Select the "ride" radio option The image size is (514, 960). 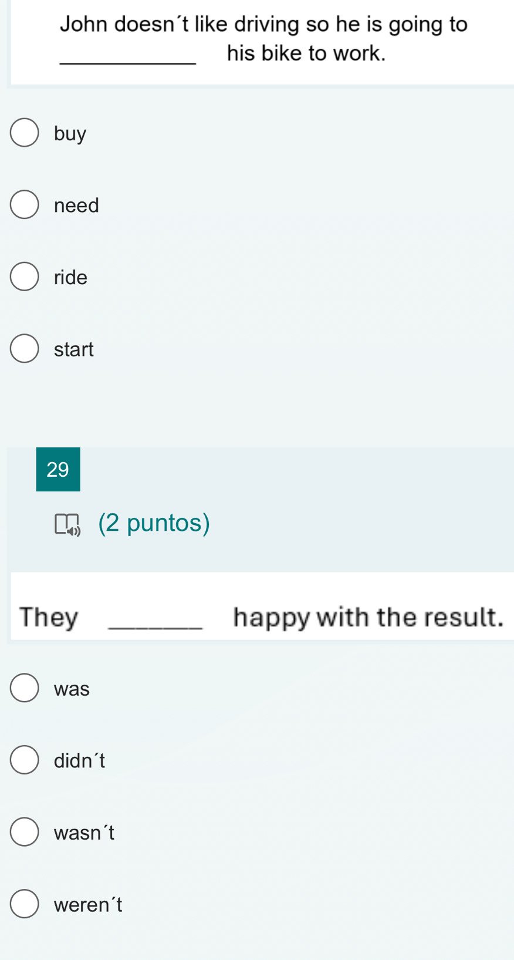tap(24, 277)
